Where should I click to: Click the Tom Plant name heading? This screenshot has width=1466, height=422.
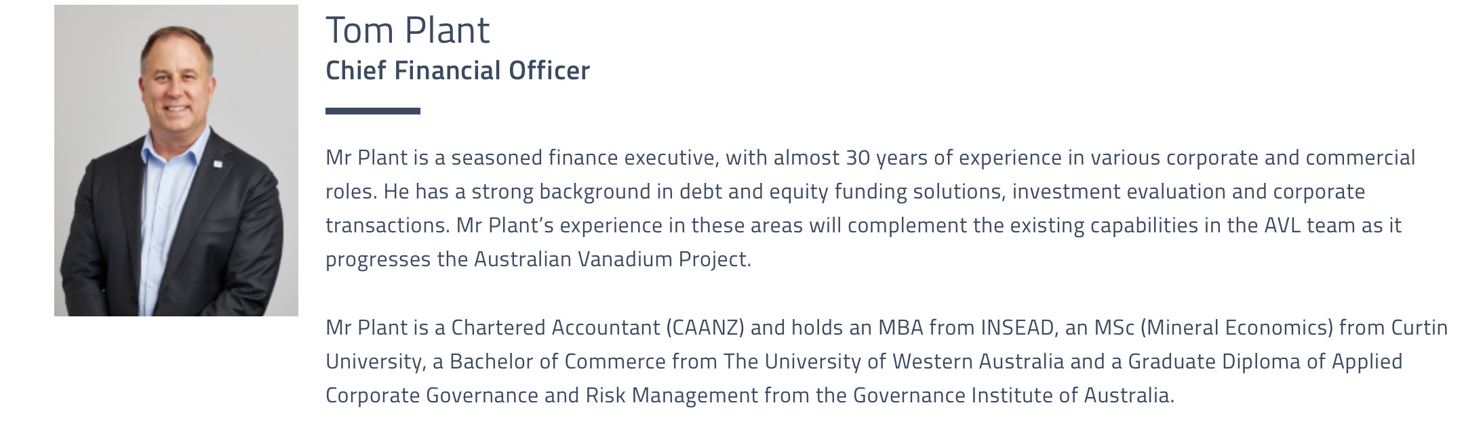click(408, 30)
